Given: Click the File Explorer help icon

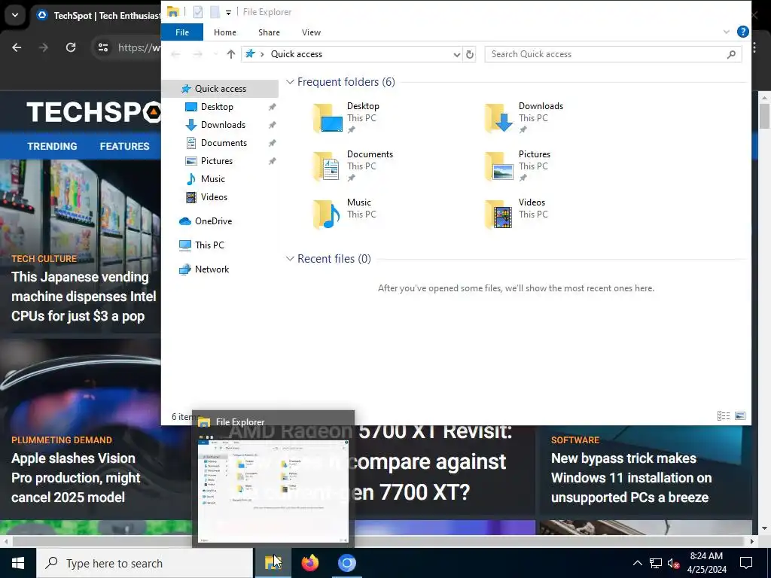Looking at the screenshot, I should [742, 32].
